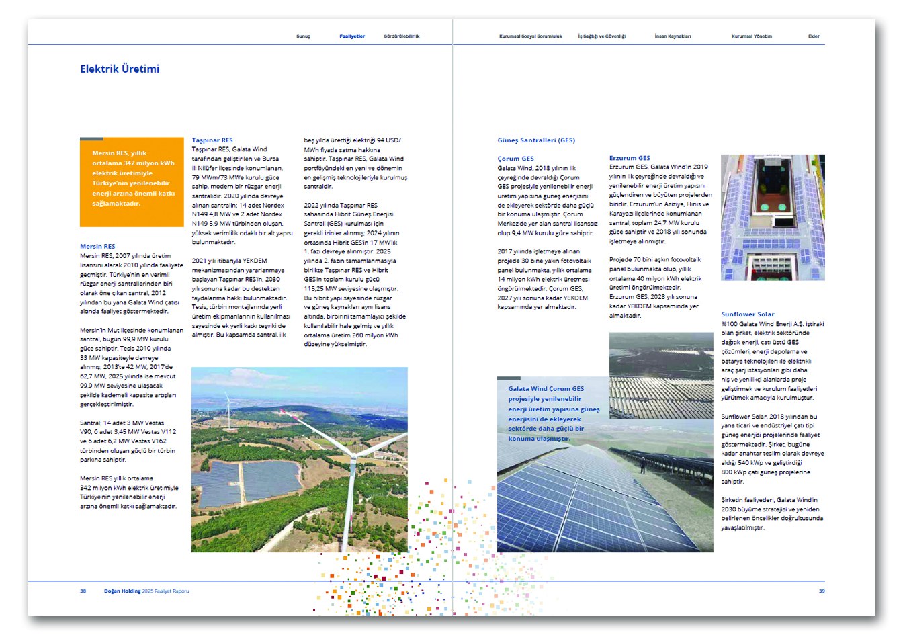
Task: Click the paragraph starting '2022 yılında Taşpınar RES'
Action: (x=355, y=275)
